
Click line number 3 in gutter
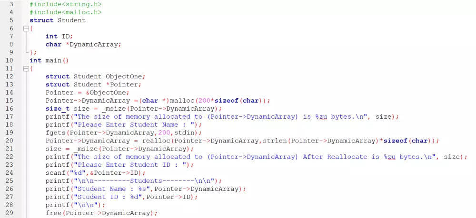coord(11,4)
